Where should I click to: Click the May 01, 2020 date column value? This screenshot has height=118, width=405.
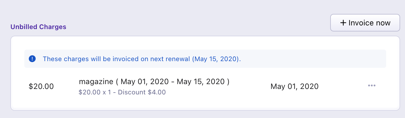pyautogui.click(x=295, y=87)
